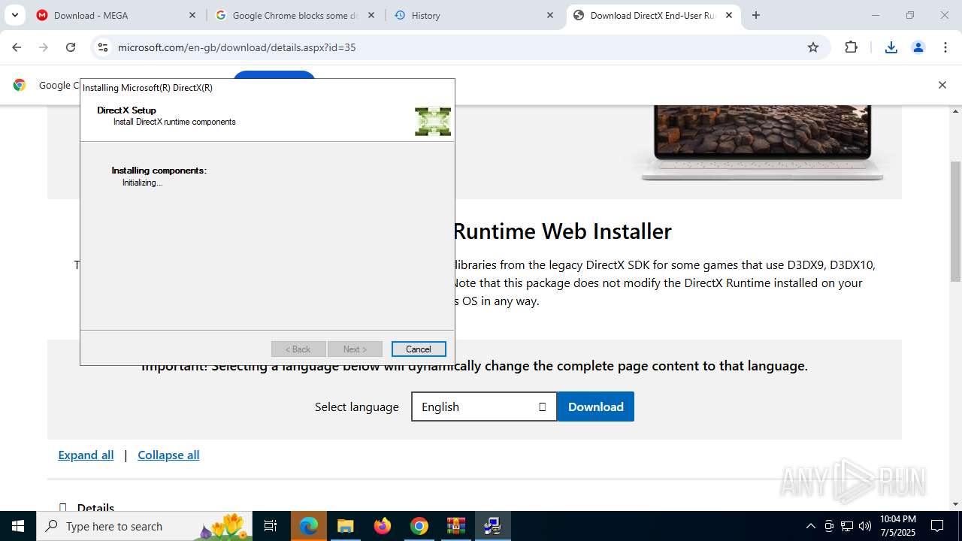Open the Windows Start menu
The image size is (962, 541).
(x=18, y=526)
